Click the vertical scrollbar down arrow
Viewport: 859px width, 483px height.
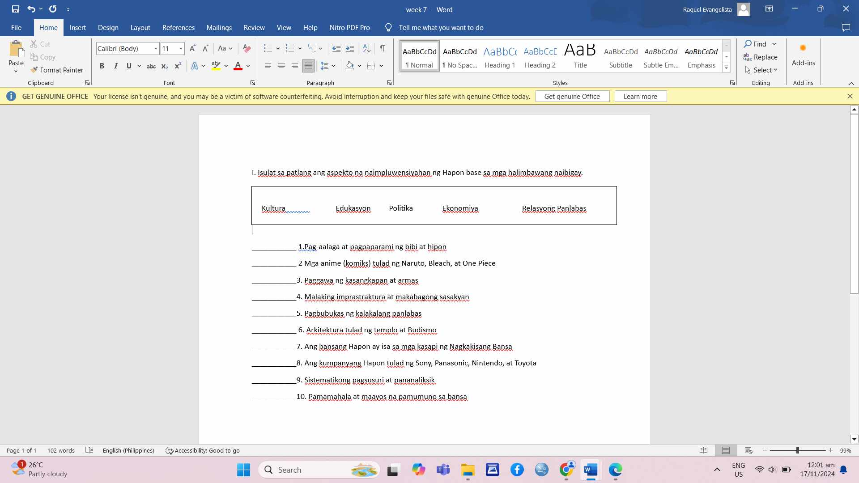tap(854, 439)
